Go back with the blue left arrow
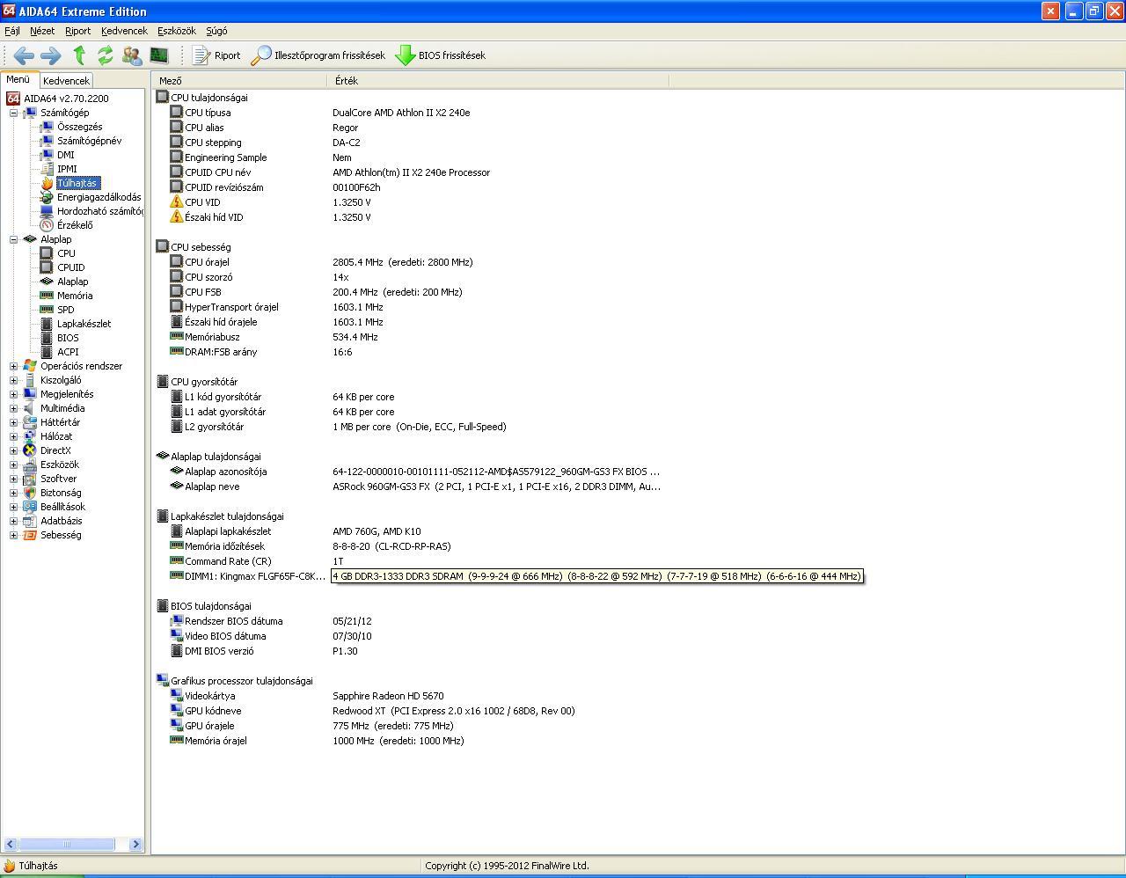Screen dimensions: 1126x878 click(24, 55)
